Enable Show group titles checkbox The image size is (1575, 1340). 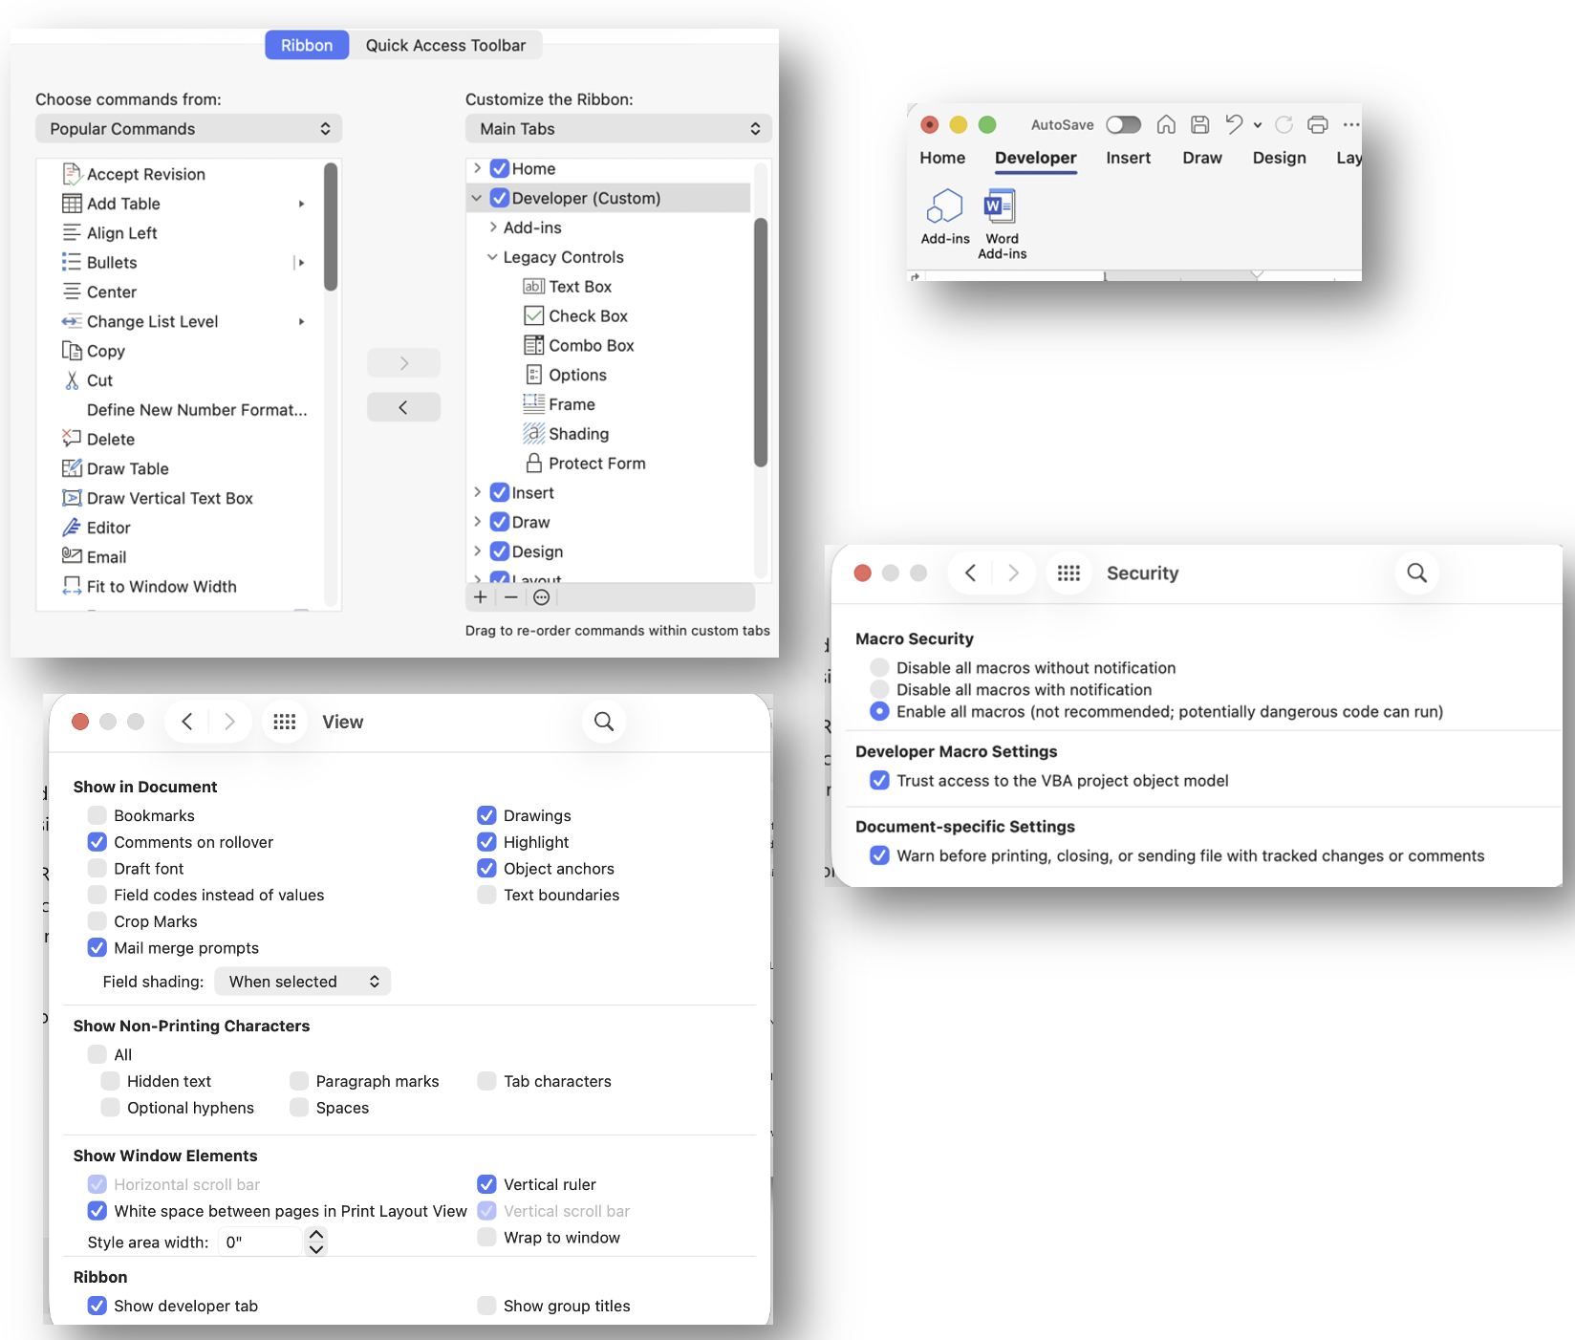[486, 1306]
